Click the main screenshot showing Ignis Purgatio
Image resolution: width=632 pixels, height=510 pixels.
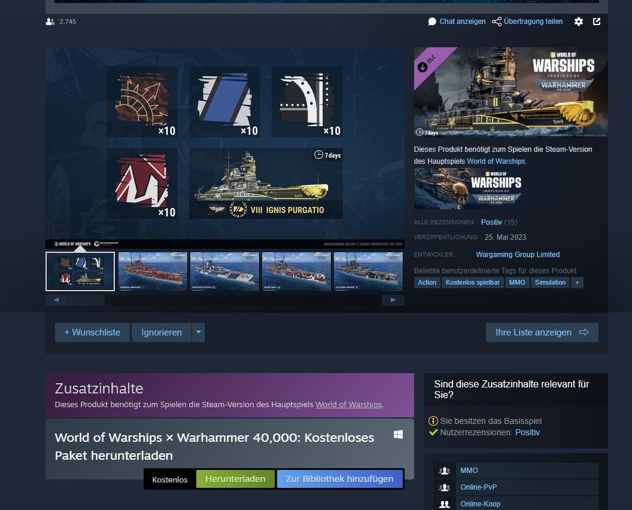(x=225, y=148)
